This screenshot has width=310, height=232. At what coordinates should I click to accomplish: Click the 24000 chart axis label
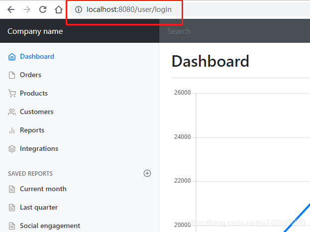coord(182,137)
